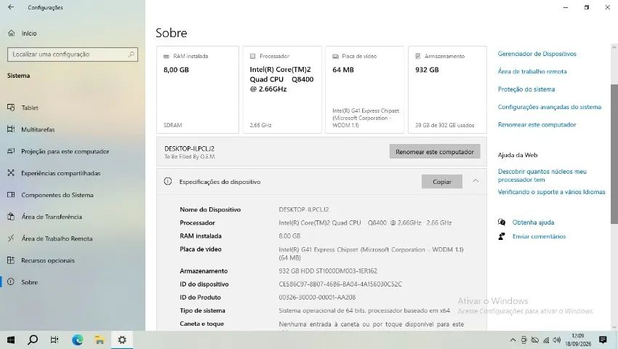Open the notification center icon
The image size is (618, 349).
(x=603, y=340)
